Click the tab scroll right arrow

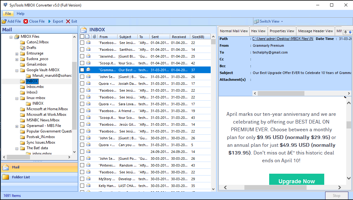coord(350,32)
